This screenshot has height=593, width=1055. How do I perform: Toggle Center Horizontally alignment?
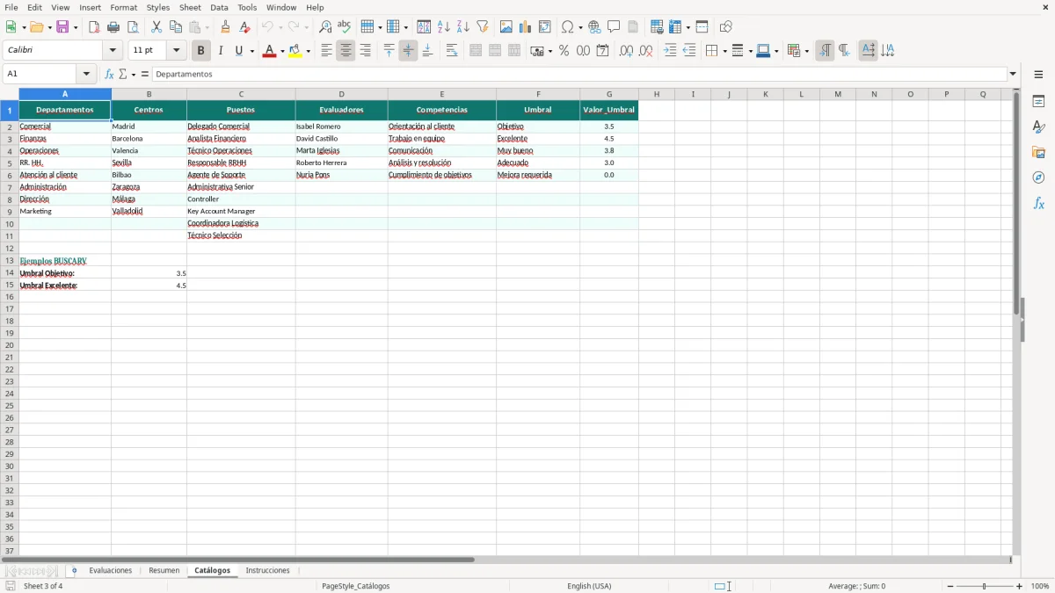pos(346,51)
